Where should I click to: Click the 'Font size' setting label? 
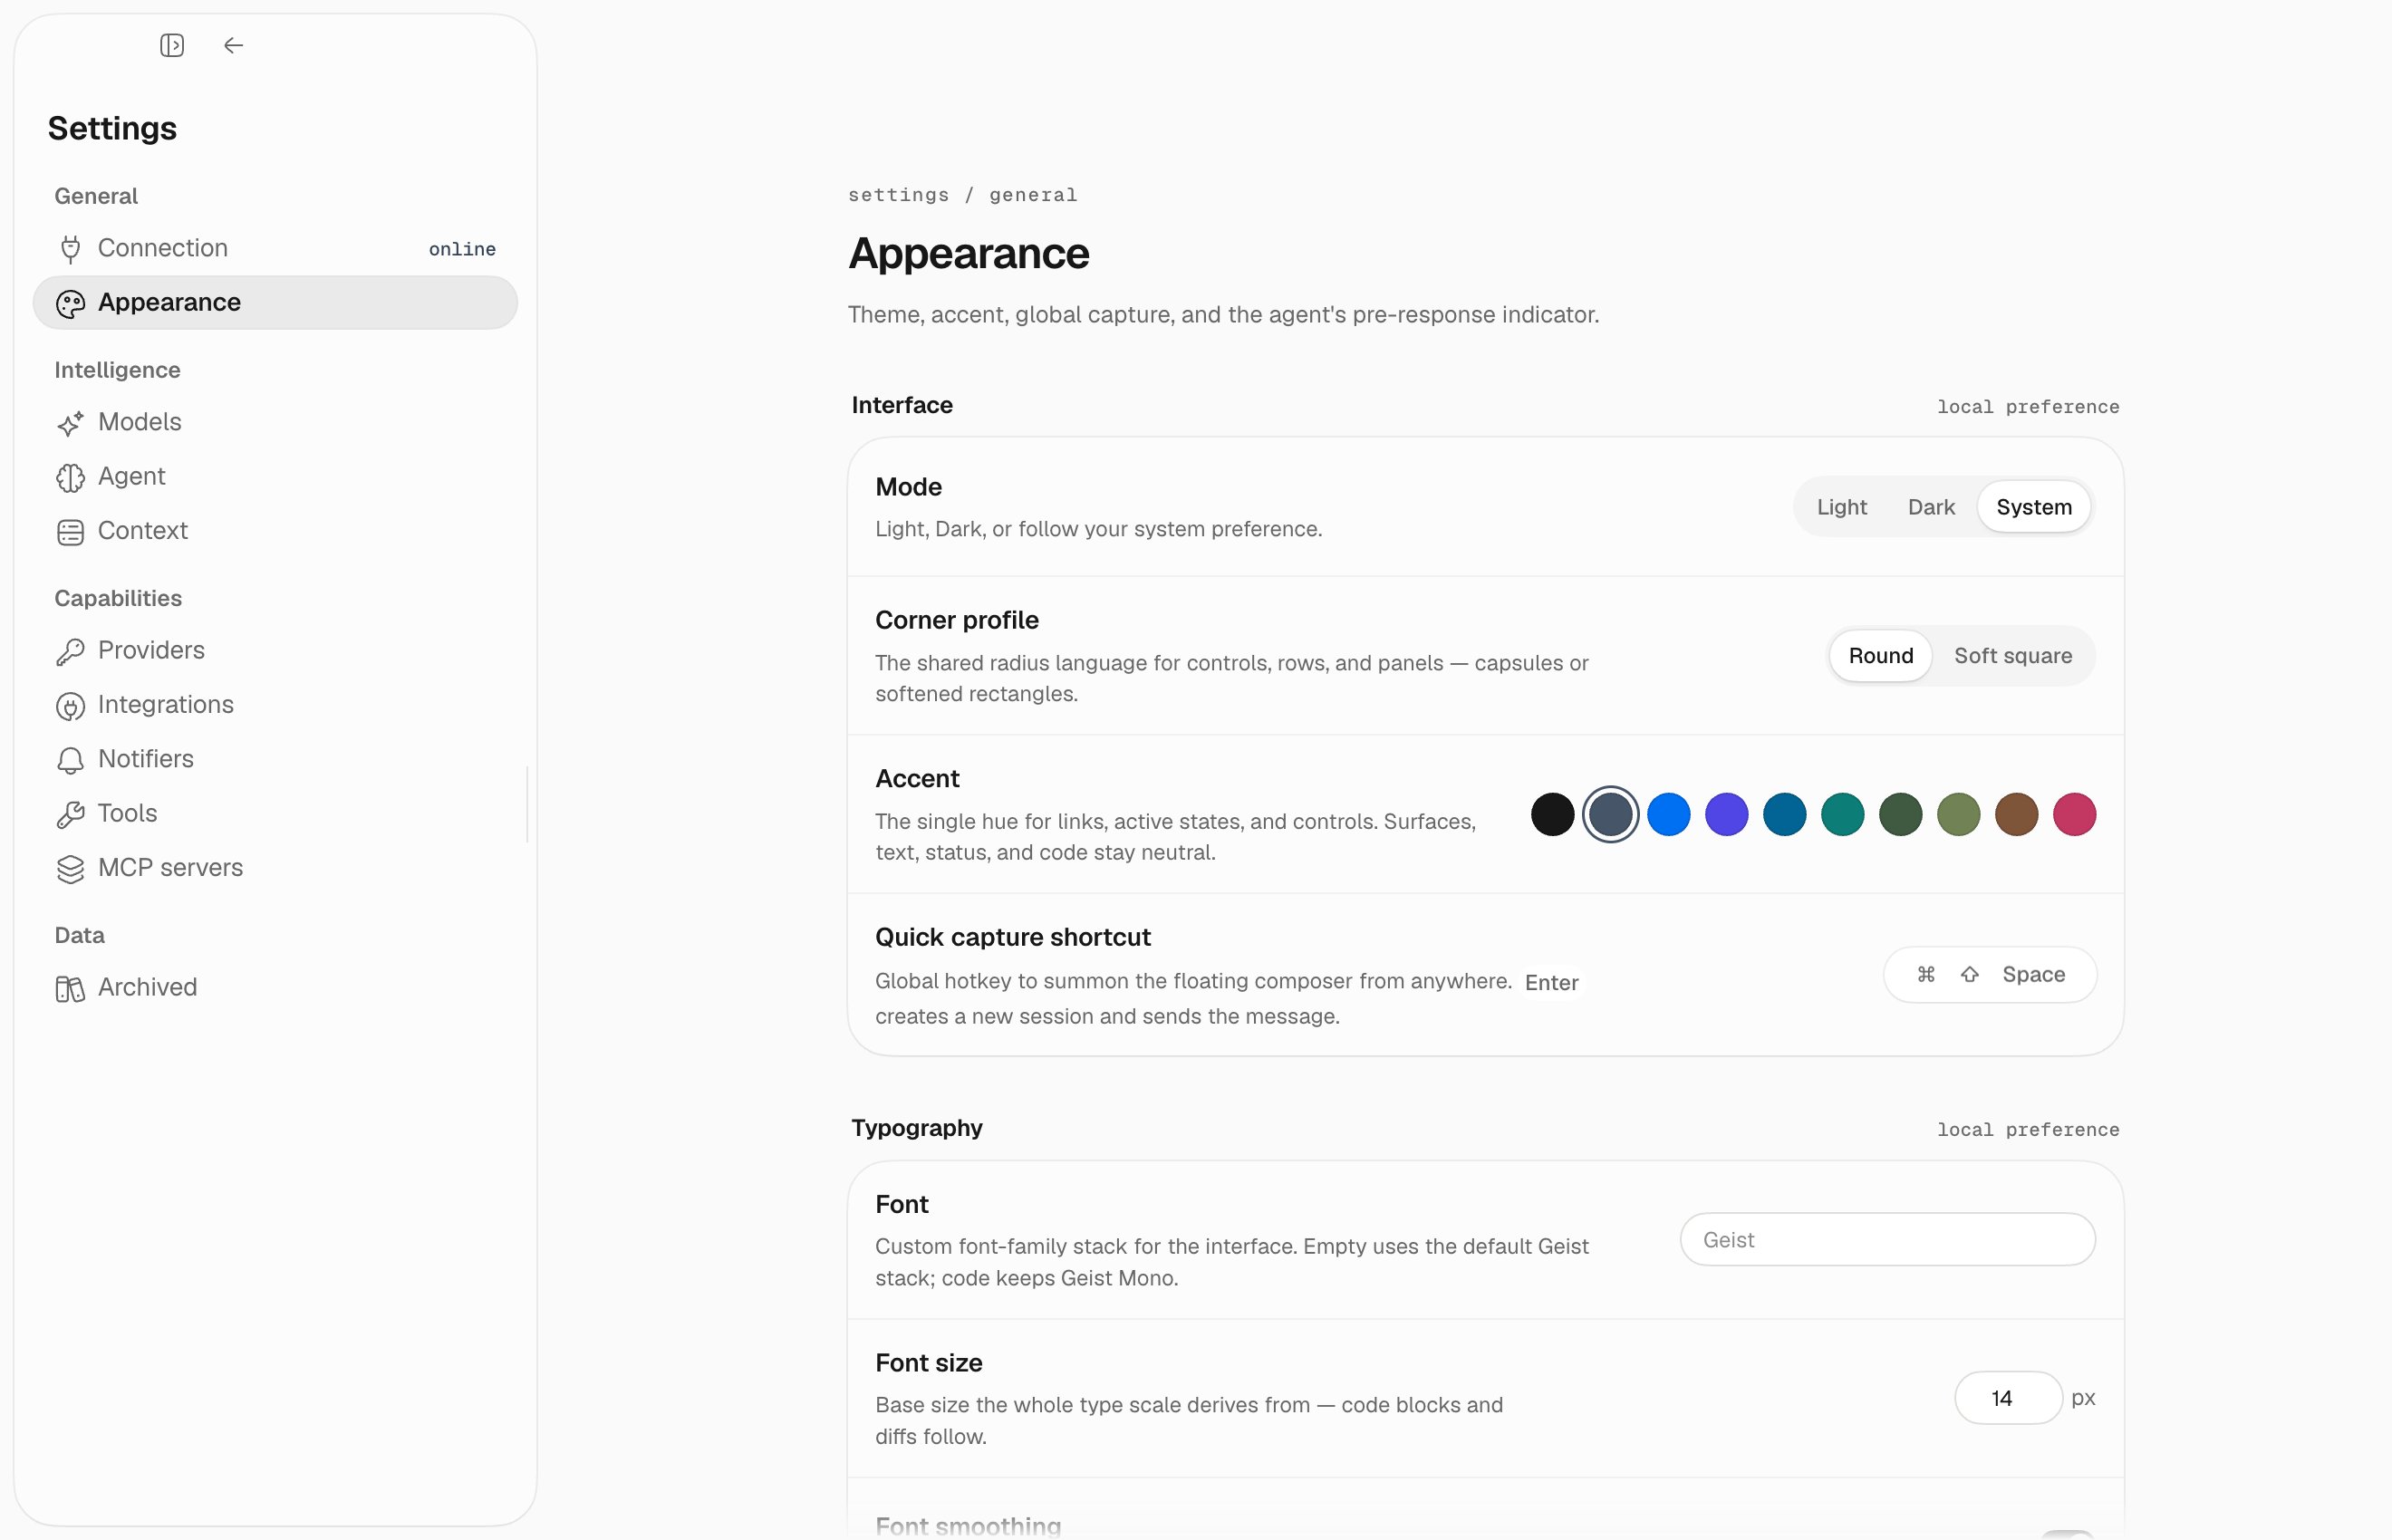click(928, 1363)
